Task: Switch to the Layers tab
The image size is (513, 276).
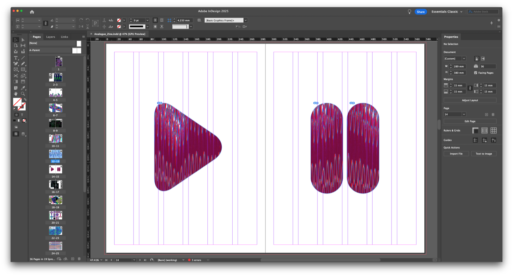Action: tap(51, 37)
